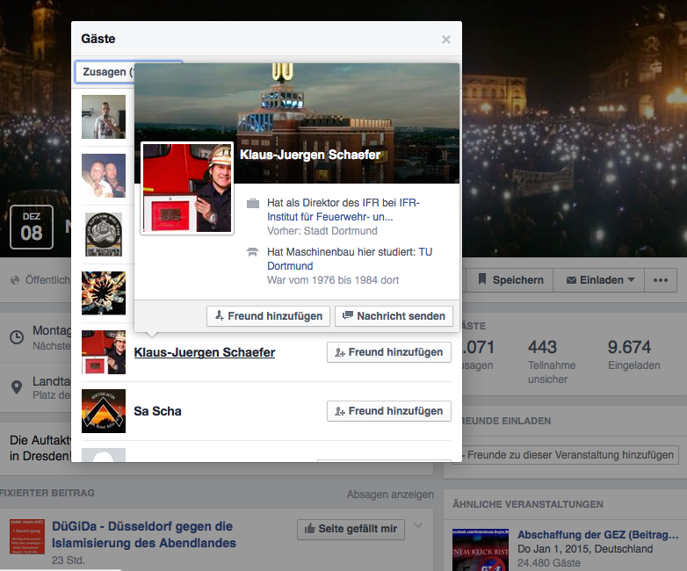
Task: Click the DEZ 08 date badge
Action: pos(32,227)
